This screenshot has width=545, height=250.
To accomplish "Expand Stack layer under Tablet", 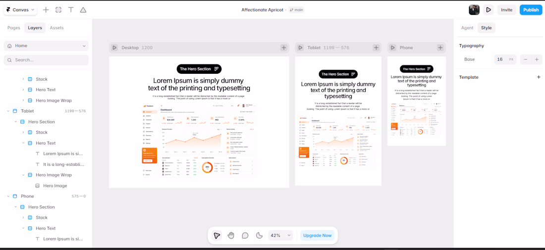I will click(x=23, y=132).
